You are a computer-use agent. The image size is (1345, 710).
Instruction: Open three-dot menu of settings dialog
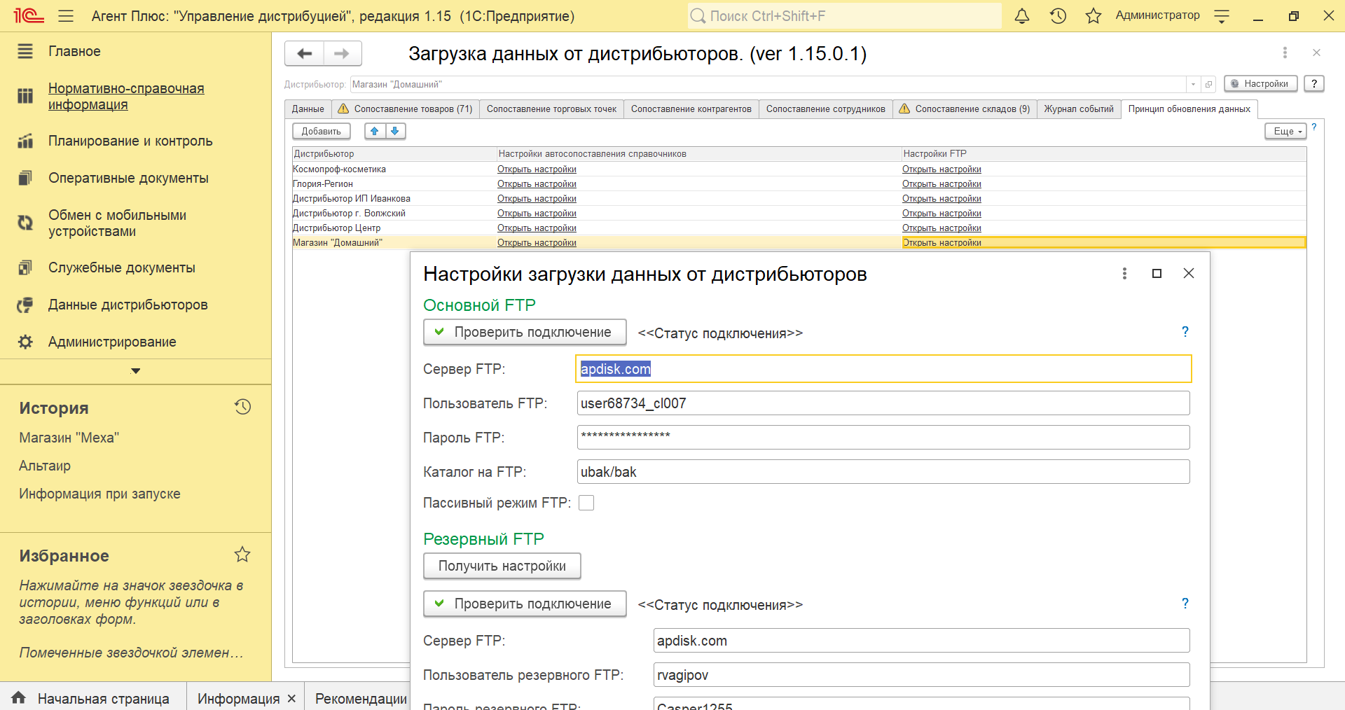coord(1124,273)
